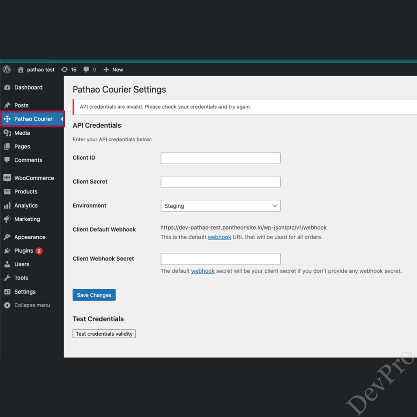Open Appearance via the paintbrush icon
Viewport: 417px width, 417px height.
8,237
